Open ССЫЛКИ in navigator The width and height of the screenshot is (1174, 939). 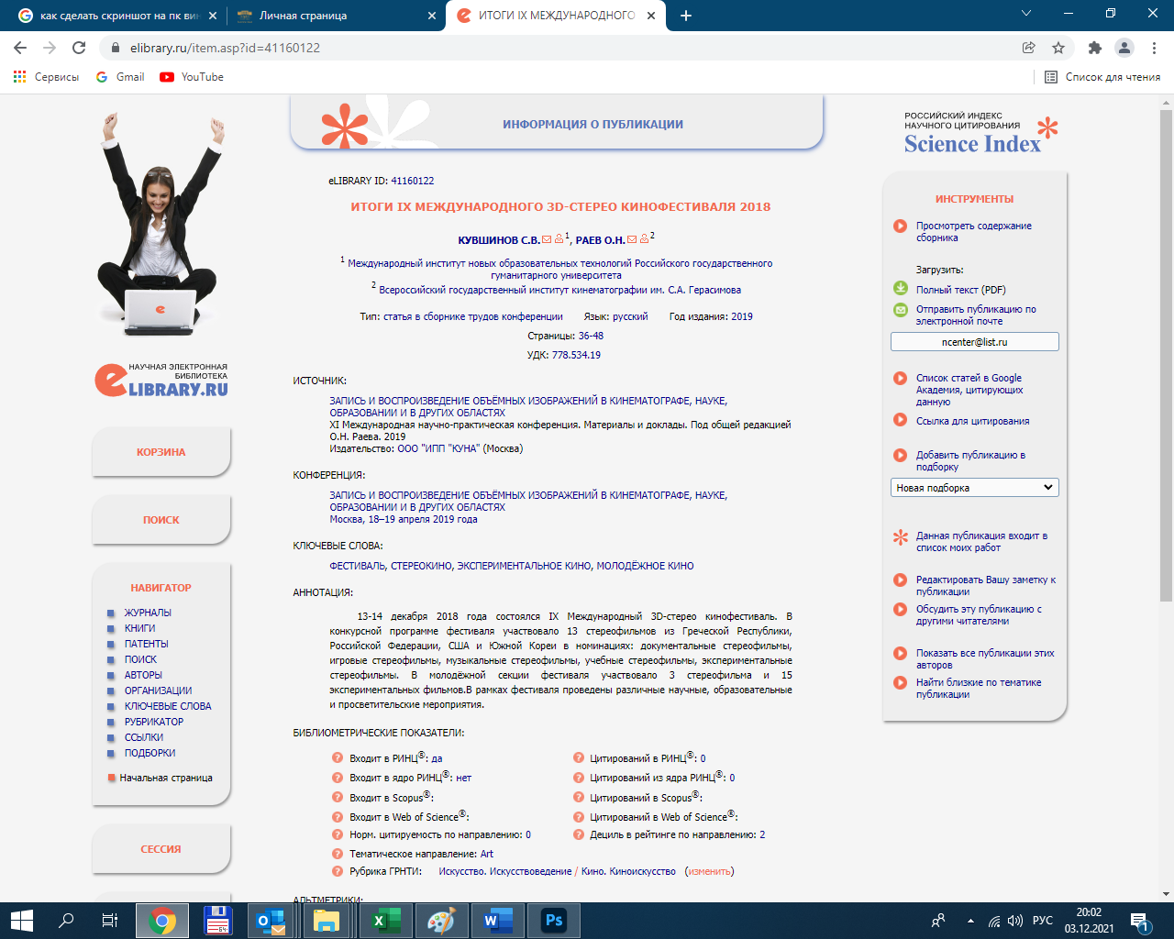[x=144, y=737]
